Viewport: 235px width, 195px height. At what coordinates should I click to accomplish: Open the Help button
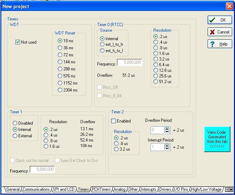click(x=220, y=44)
